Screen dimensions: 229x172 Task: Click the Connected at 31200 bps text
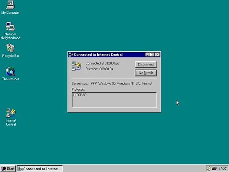(x=102, y=63)
